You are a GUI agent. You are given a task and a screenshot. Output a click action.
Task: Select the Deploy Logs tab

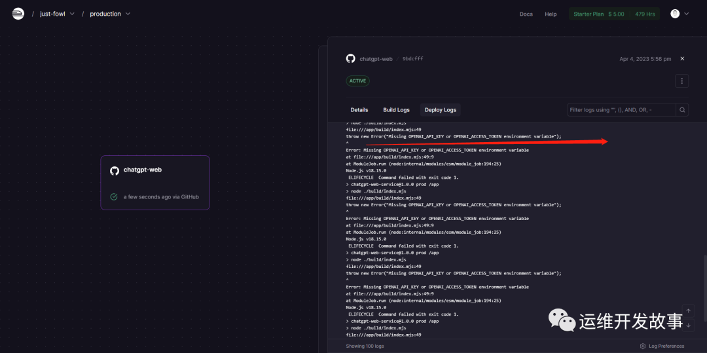(441, 110)
